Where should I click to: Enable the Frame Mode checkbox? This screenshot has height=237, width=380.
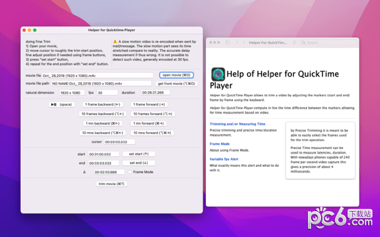[x=130, y=172]
